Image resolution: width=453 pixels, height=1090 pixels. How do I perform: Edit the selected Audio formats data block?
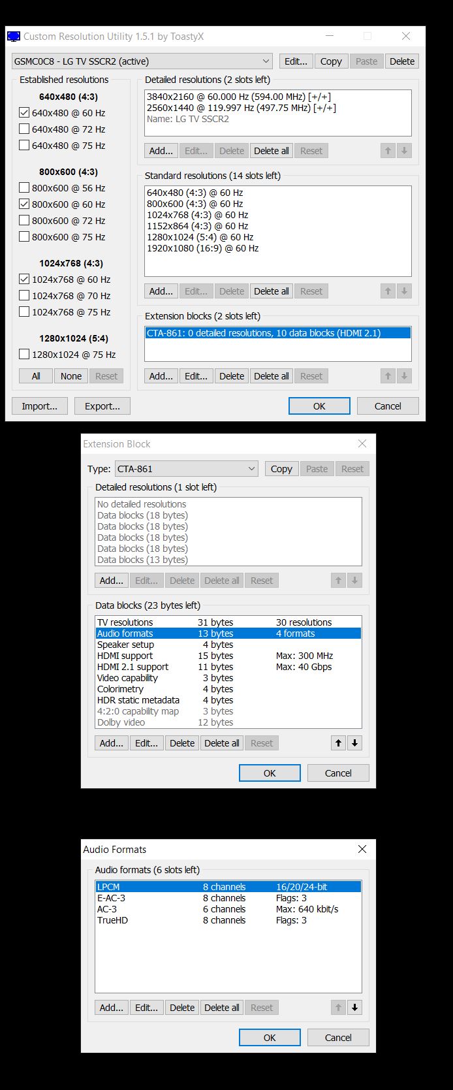coord(146,743)
